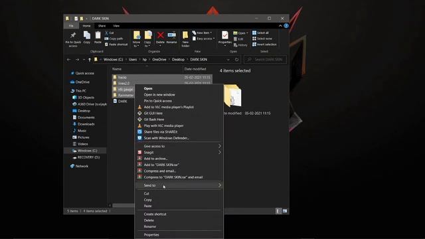Switch to the File tab
The height and width of the screenshot is (239, 425).
(x=71, y=26)
